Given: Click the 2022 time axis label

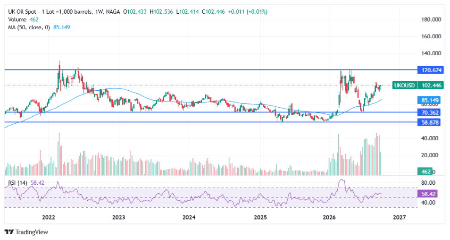Looking at the screenshot, I should click(x=49, y=217).
